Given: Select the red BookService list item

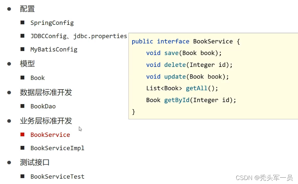Looking at the screenshot, I should tap(50, 135).
